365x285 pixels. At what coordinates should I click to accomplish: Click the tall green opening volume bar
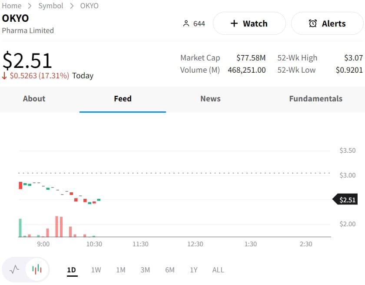coord(20,228)
